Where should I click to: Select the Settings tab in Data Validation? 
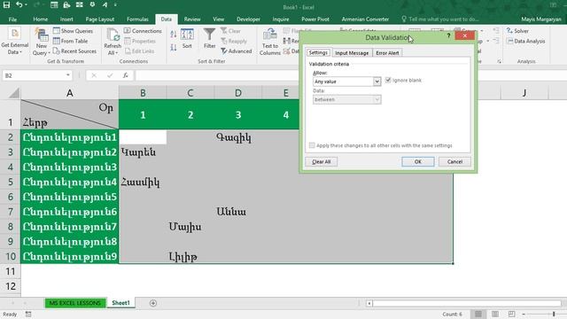[x=318, y=52]
